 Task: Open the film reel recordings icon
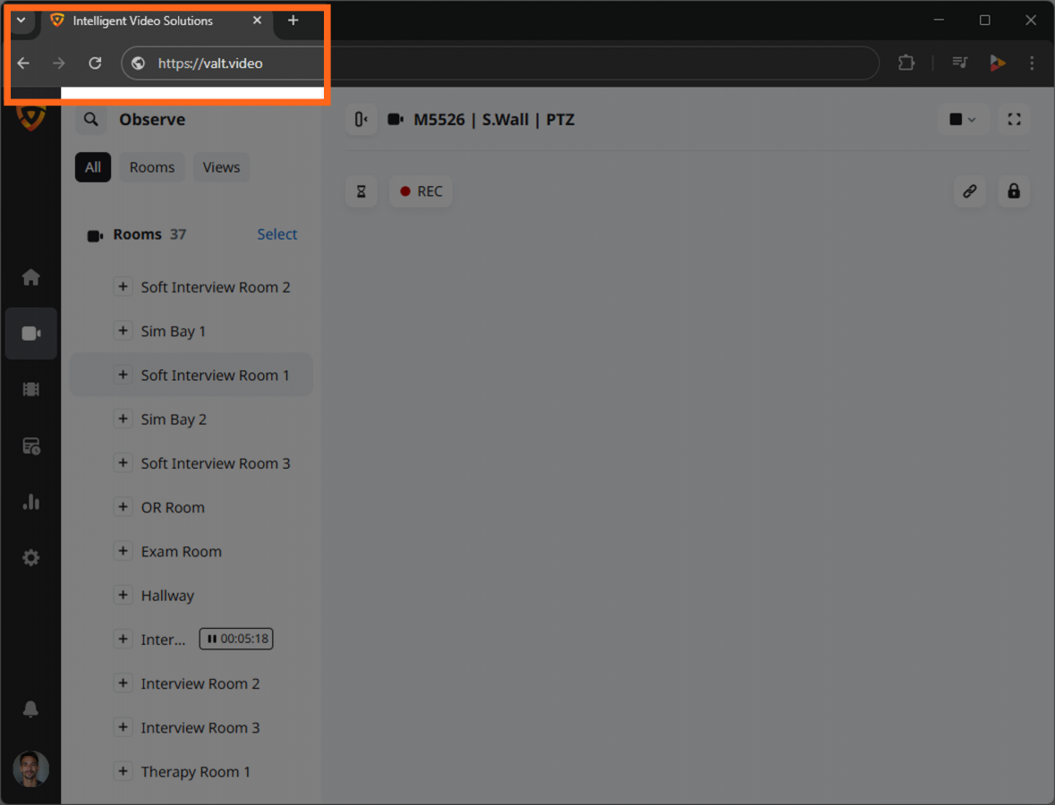(31, 389)
